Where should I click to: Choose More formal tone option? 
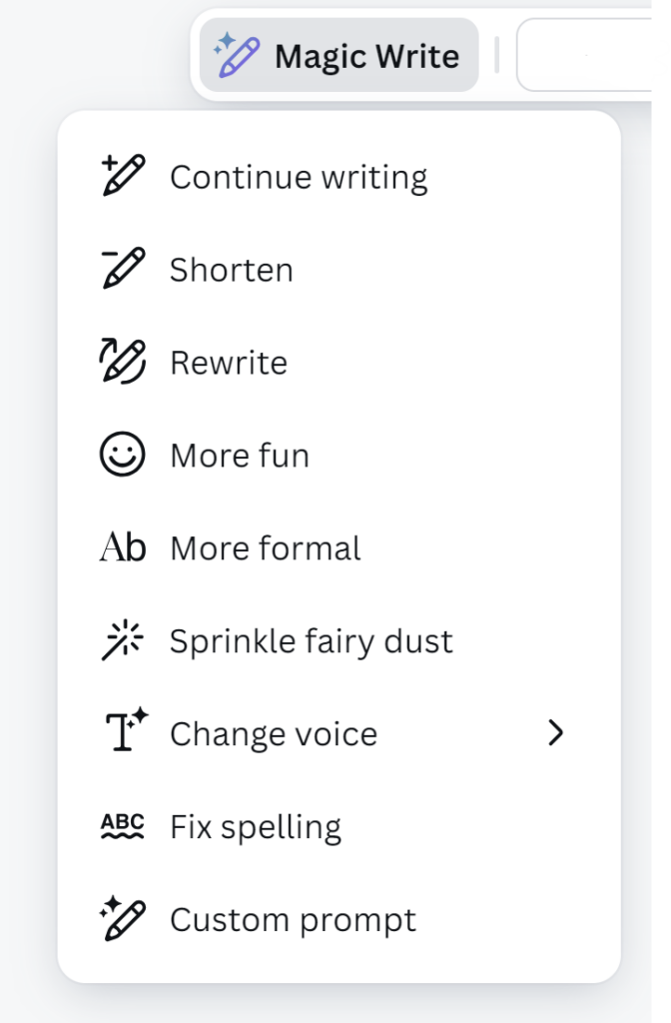point(266,549)
